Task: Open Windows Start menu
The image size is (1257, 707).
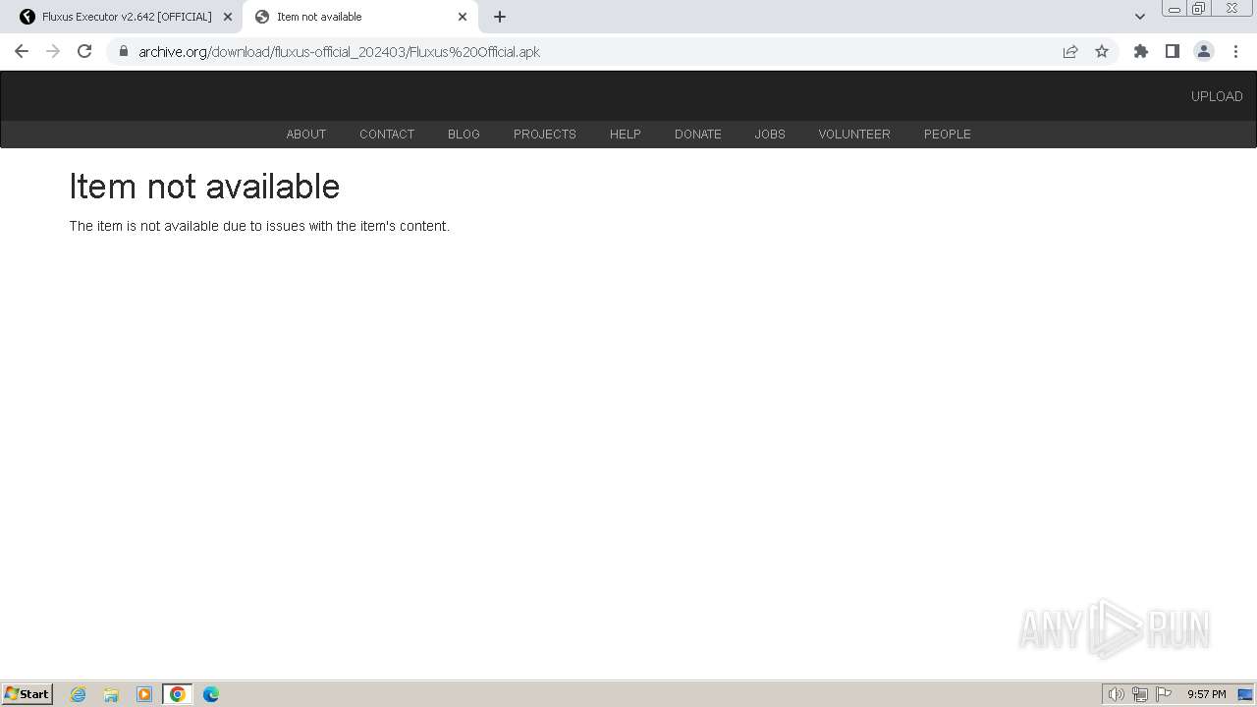Action: pyautogui.click(x=27, y=693)
